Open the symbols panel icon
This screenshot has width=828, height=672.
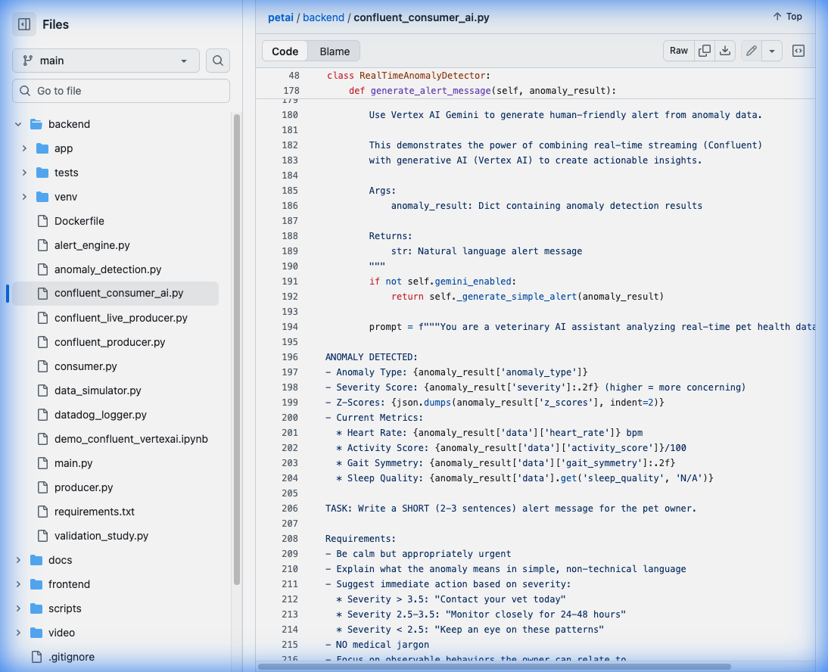pyautogui.click(x=798, y=51)
